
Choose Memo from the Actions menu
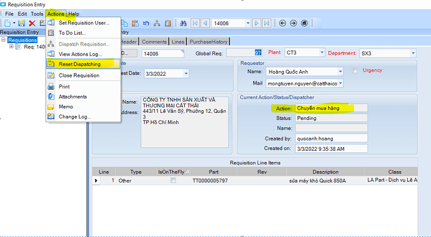coord(84,107)
